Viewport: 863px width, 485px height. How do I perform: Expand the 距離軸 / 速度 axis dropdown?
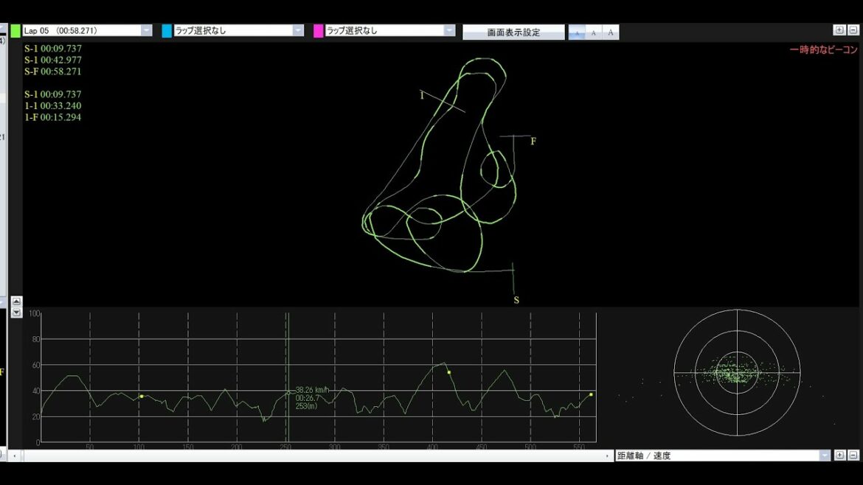pyautogui.click(x=825, y=456)
